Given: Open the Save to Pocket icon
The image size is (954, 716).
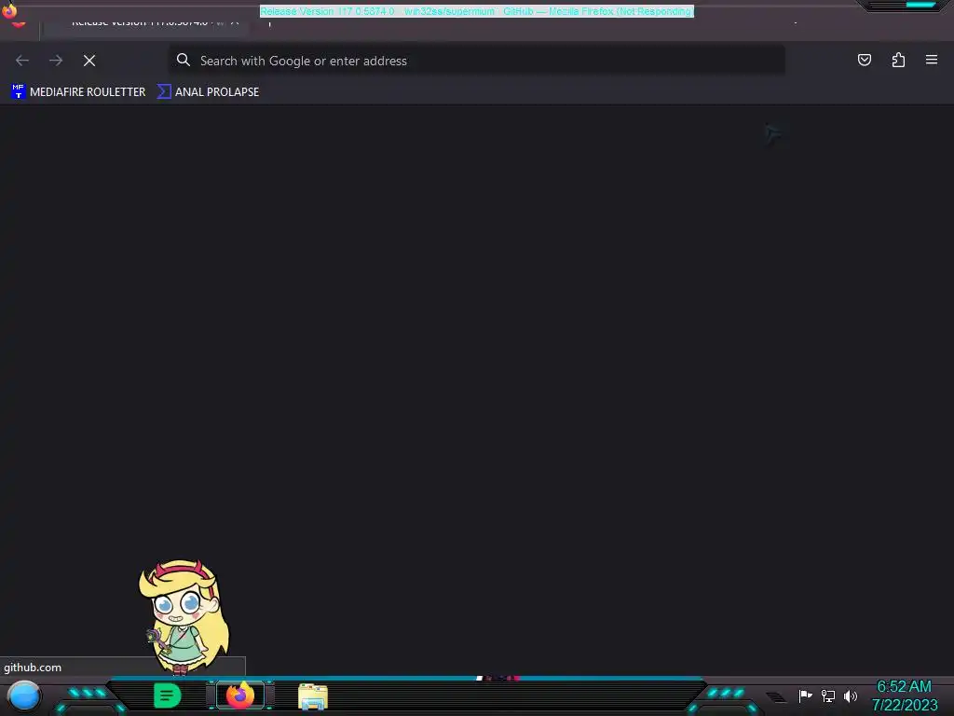Looking at the screenshot, I should tap(864, 60).
